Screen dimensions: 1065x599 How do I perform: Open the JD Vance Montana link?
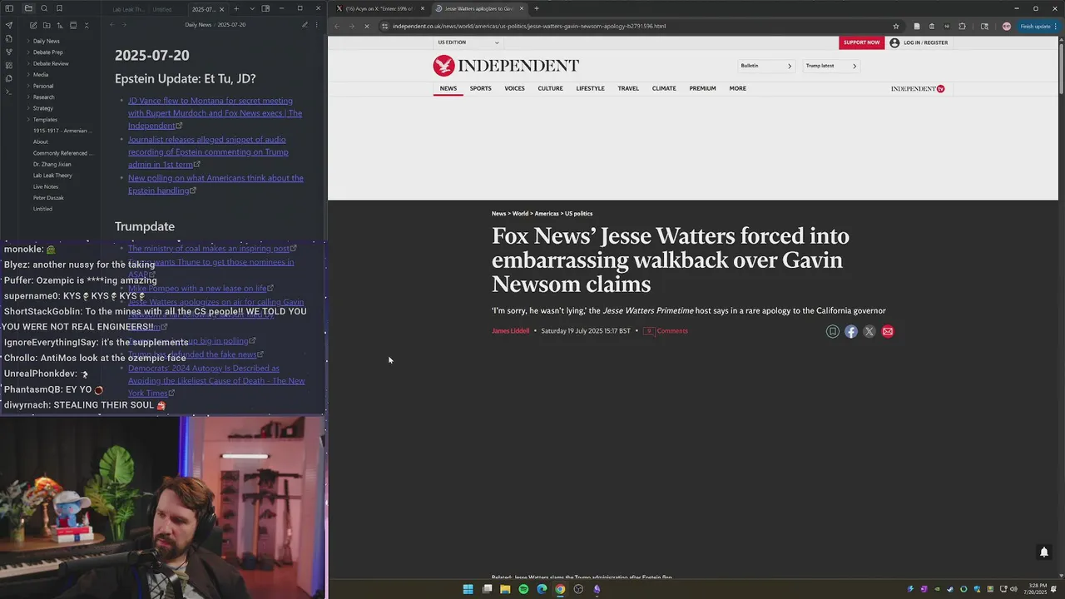[215, 113]
